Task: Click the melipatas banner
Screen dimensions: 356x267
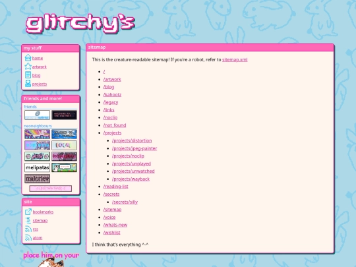Action: (37, 167)
